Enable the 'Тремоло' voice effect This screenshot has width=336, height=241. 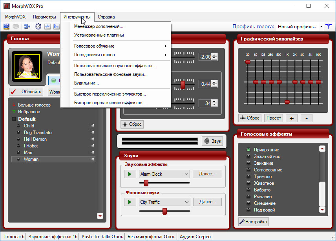tap(248, 177)
